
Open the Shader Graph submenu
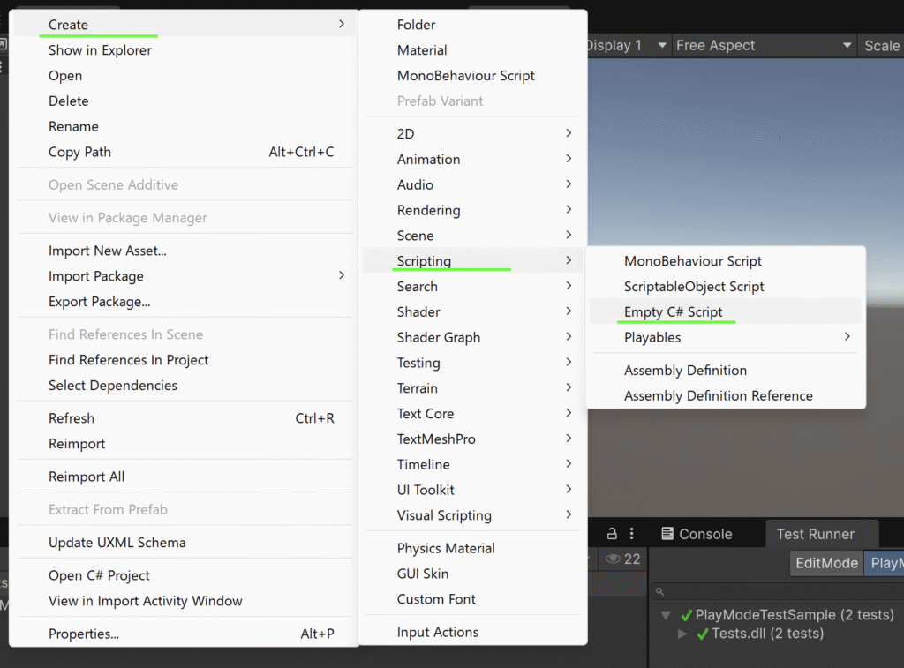[x=473, y=336]
